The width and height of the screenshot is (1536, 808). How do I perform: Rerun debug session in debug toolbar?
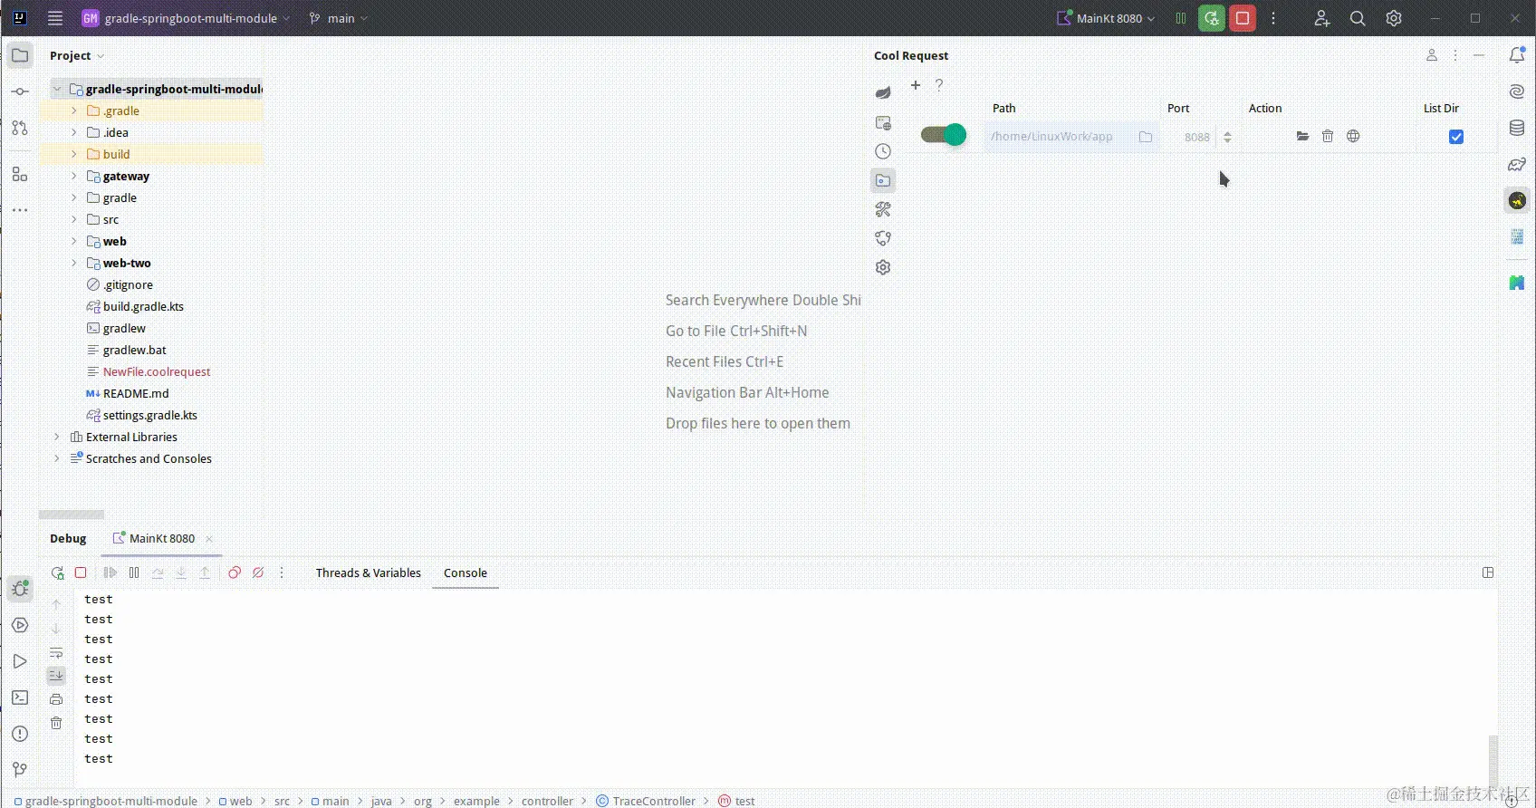57,572
